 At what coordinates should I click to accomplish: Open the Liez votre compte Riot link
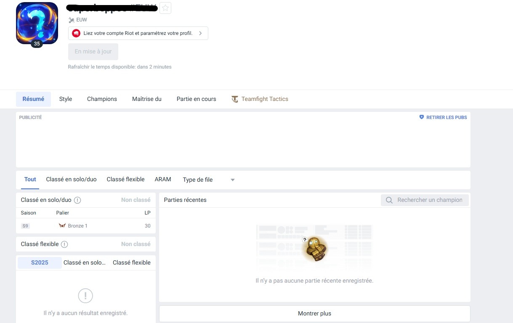(x=138, y=33)
